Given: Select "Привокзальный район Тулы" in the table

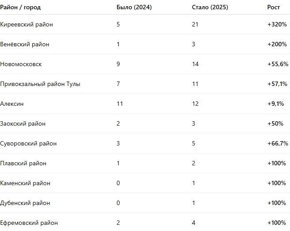Looking at the screenshot, I should point(40,84).
